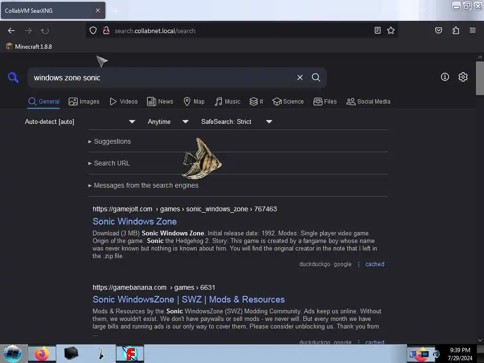Click Firefox icon in the taskbar
484x363 pixels.
coord(42,354)
